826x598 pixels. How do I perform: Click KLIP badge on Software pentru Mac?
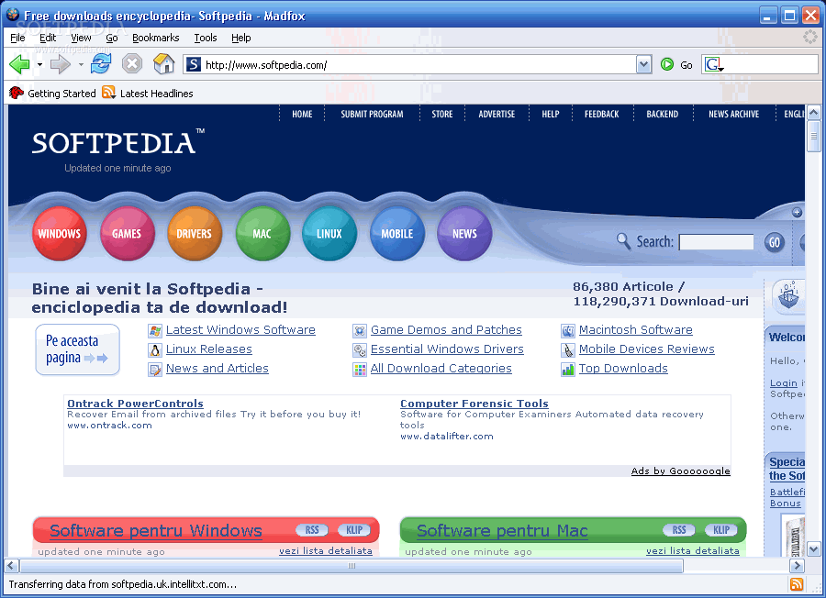point(721,529)
